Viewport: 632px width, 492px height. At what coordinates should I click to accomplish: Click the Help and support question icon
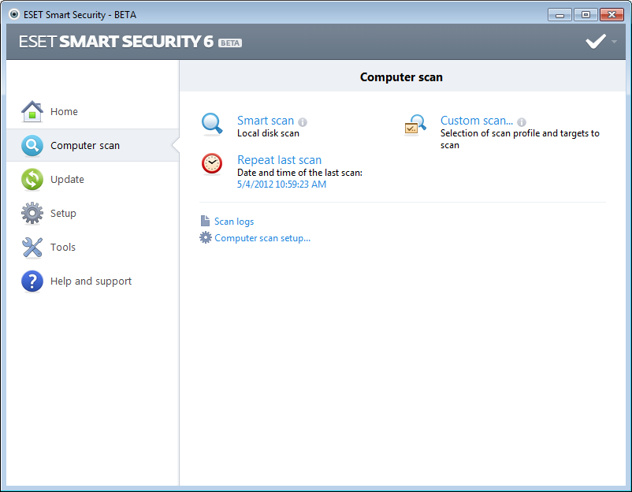32,281
